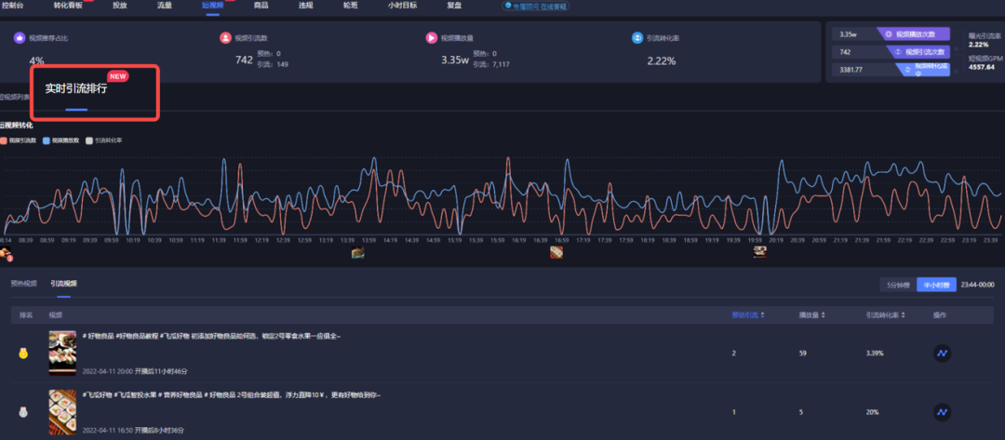Click the silver medal rank icon
The image size is (1005, 440).
pyautogui.click(x=23, y=412)
